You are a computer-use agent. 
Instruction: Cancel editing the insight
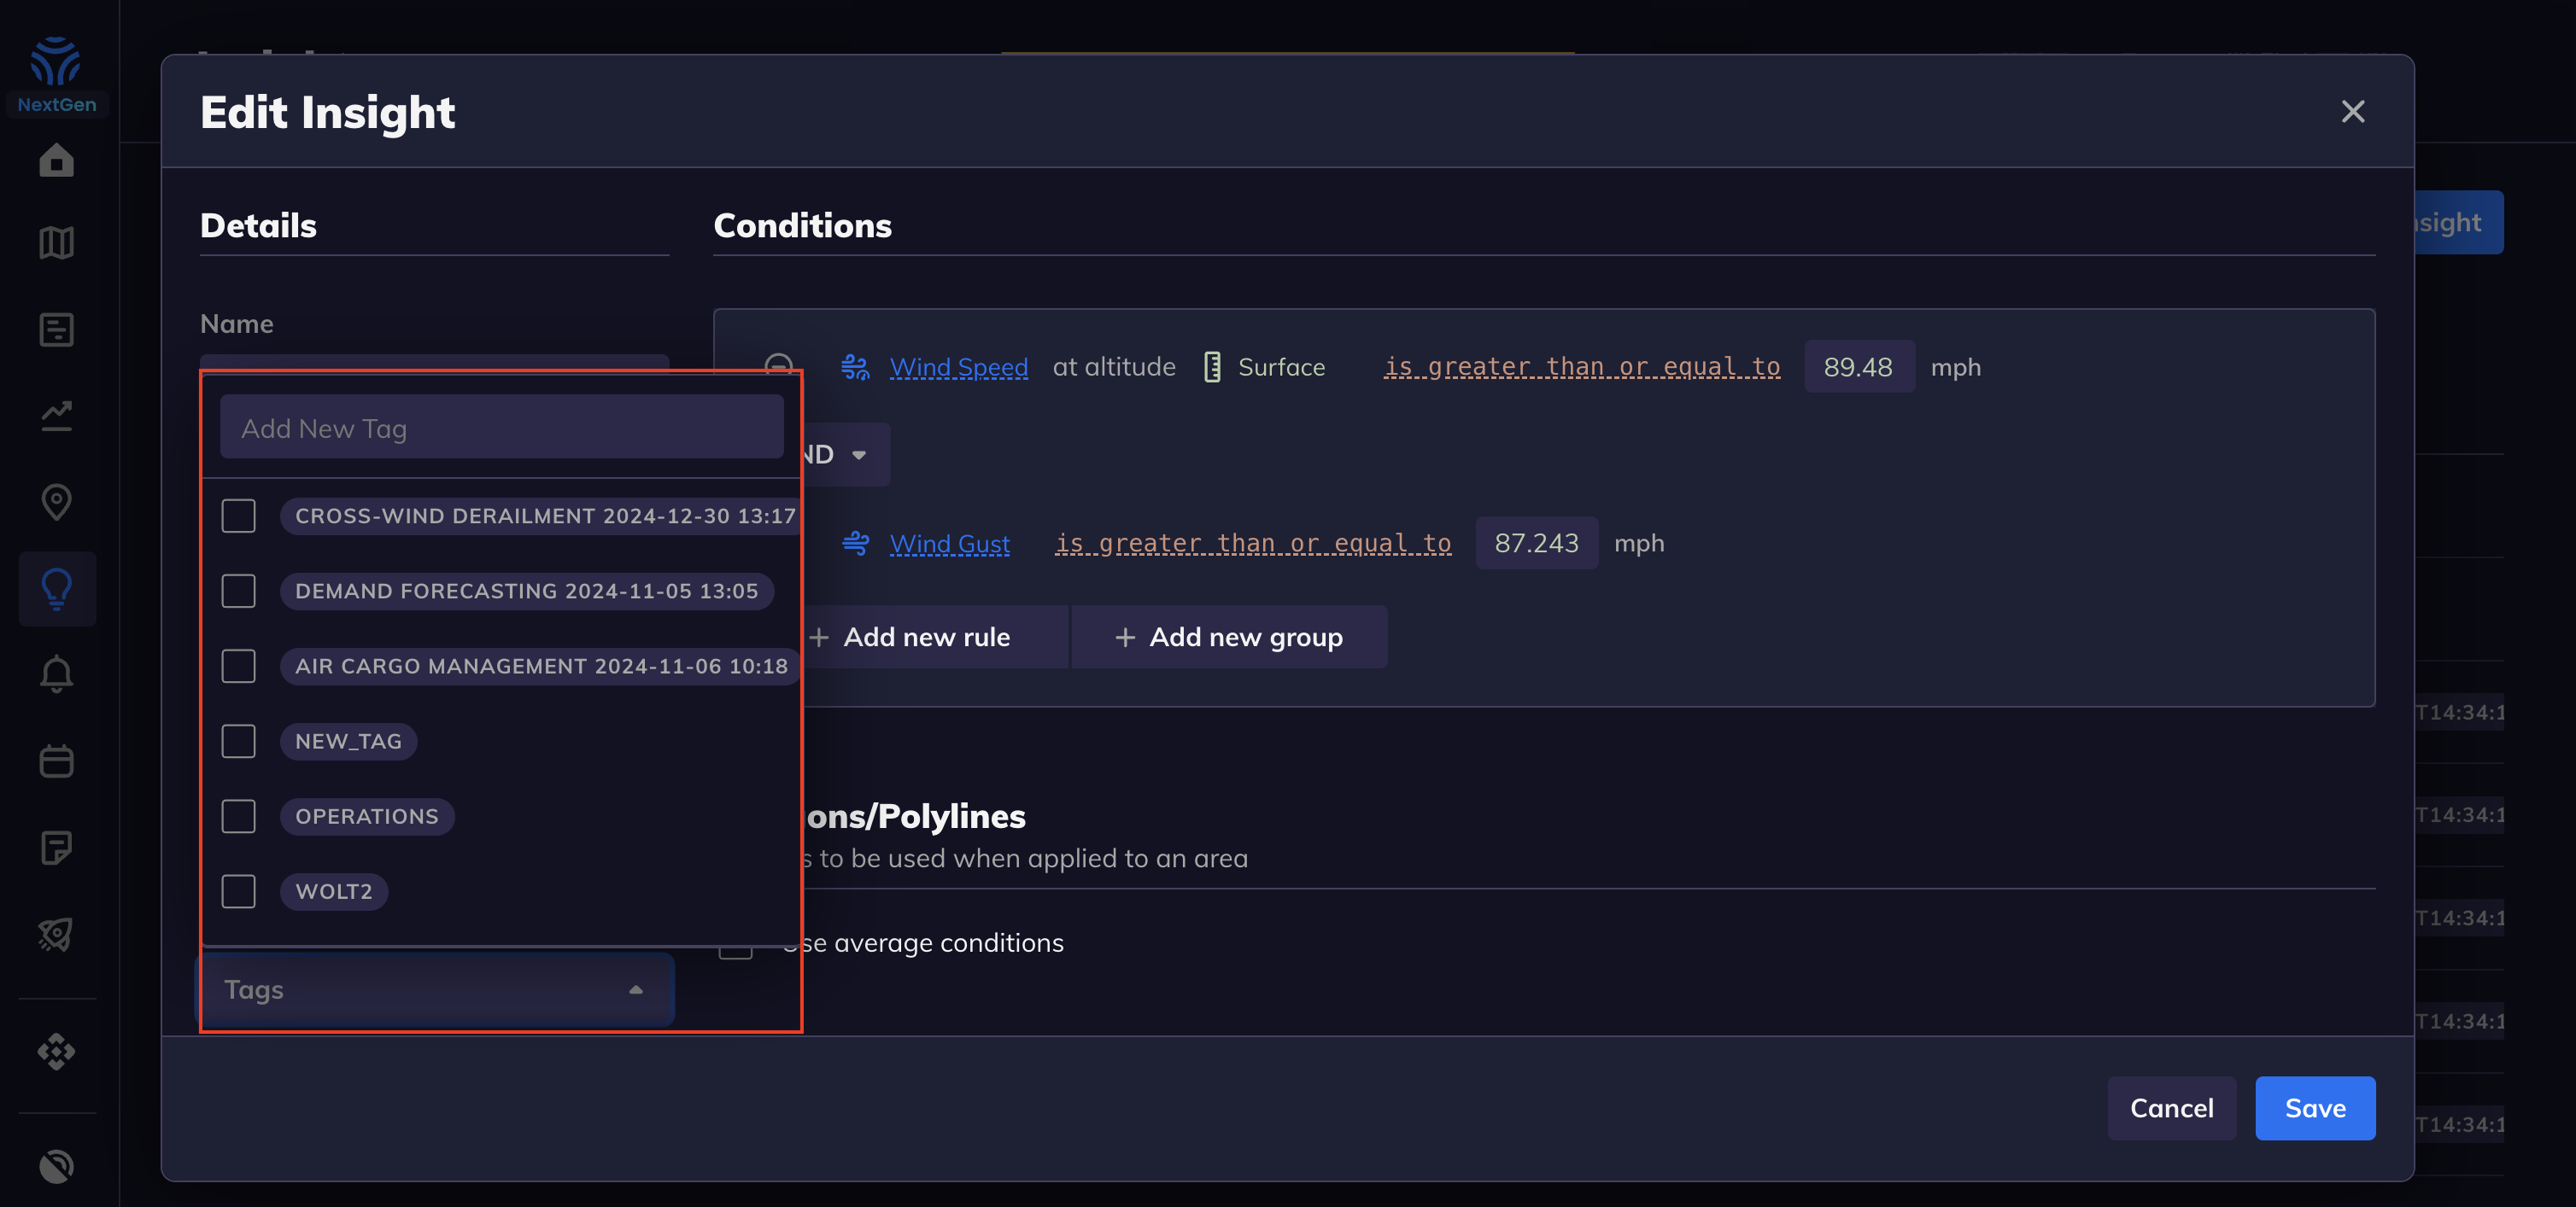click(x=2171, y=1107)
